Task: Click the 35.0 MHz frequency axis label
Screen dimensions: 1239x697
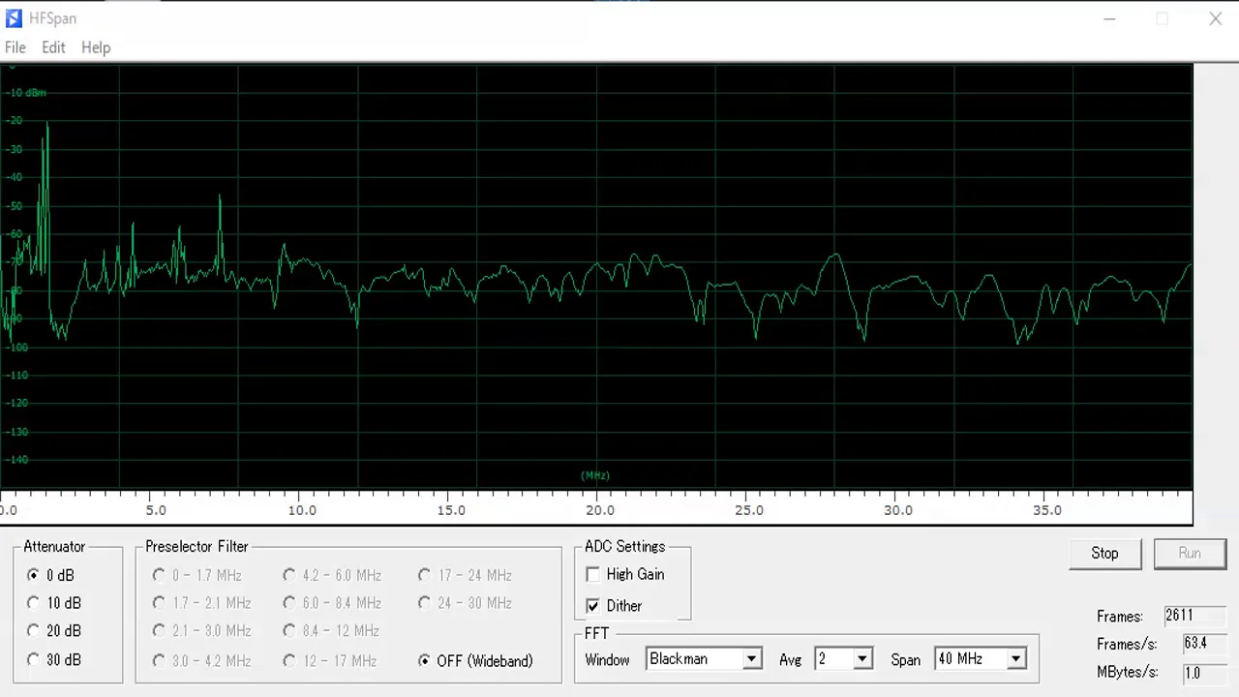Action: 1046,510
